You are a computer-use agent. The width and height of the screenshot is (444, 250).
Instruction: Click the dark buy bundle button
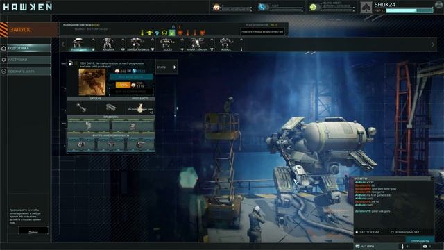point(131,92)
